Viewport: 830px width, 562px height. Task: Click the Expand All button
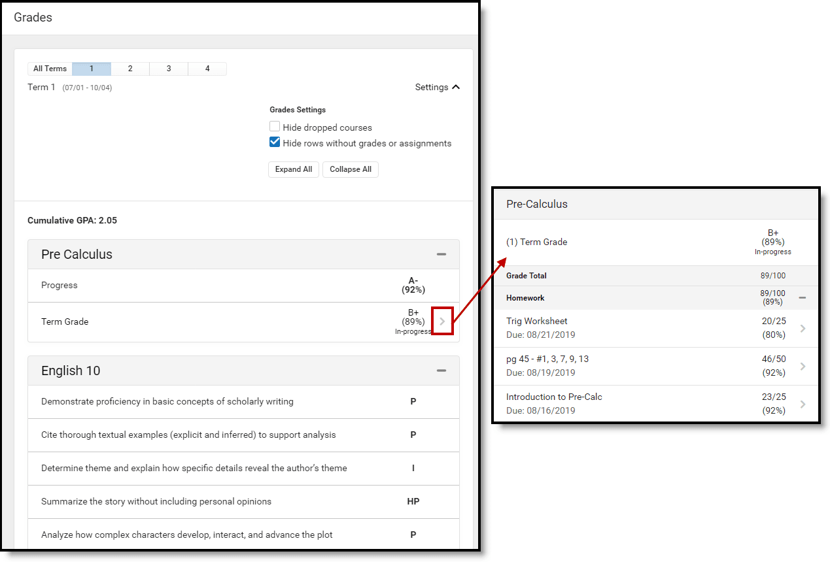(293, 169)
